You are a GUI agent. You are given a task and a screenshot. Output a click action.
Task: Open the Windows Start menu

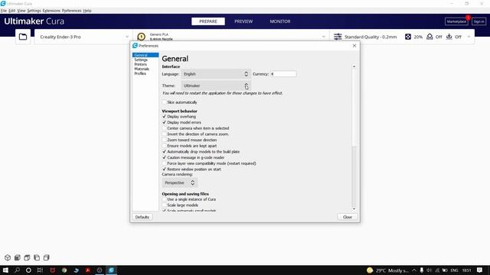click(5, 270)
